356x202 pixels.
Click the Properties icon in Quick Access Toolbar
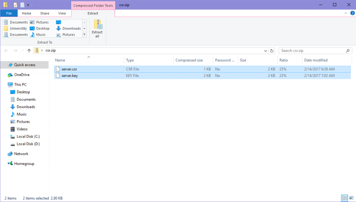tap(15, 5)
